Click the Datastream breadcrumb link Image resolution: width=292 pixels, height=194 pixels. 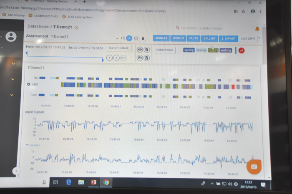[x=38, y=26]
